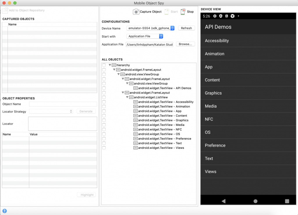Click the icon beside TextView - Animation

tap(136, 106)
